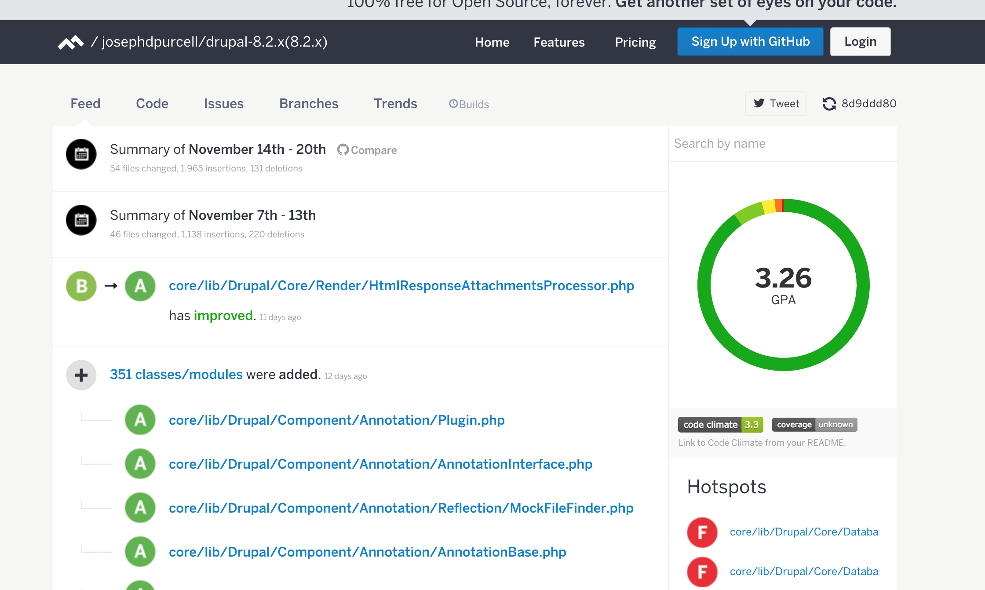Click calendar icon for November 7th summary
The width and height of the screenshot is (985, 590).
(81, 220)
